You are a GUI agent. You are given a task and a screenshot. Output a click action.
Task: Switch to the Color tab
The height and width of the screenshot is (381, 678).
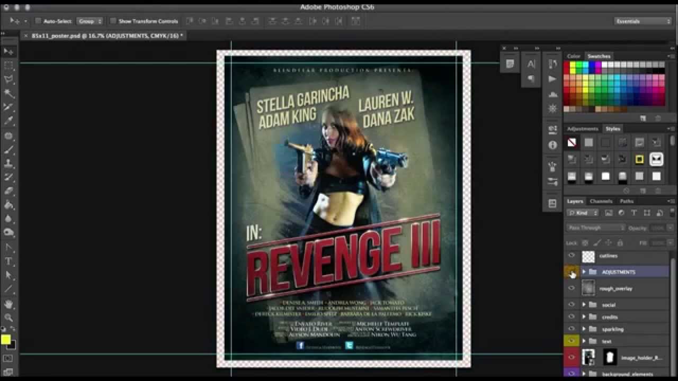pos(574,56)
